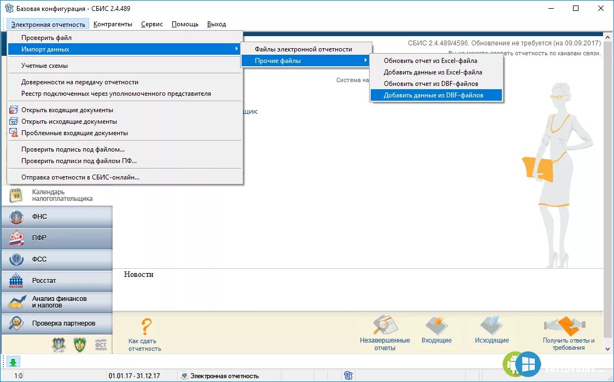The height and width of the screenshot is (382, 614).
Task: Expand the Импорт данных submenu arrow
Action: 237,49
